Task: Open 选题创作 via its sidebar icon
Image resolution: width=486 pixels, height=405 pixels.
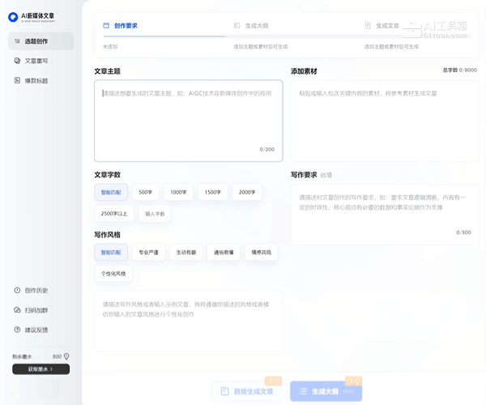Action: coord(18,41)
